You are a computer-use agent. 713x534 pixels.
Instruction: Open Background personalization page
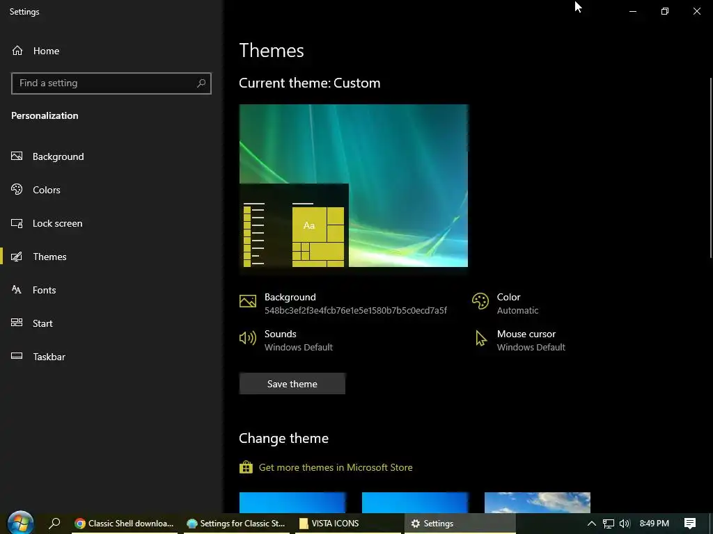[111, 156]
